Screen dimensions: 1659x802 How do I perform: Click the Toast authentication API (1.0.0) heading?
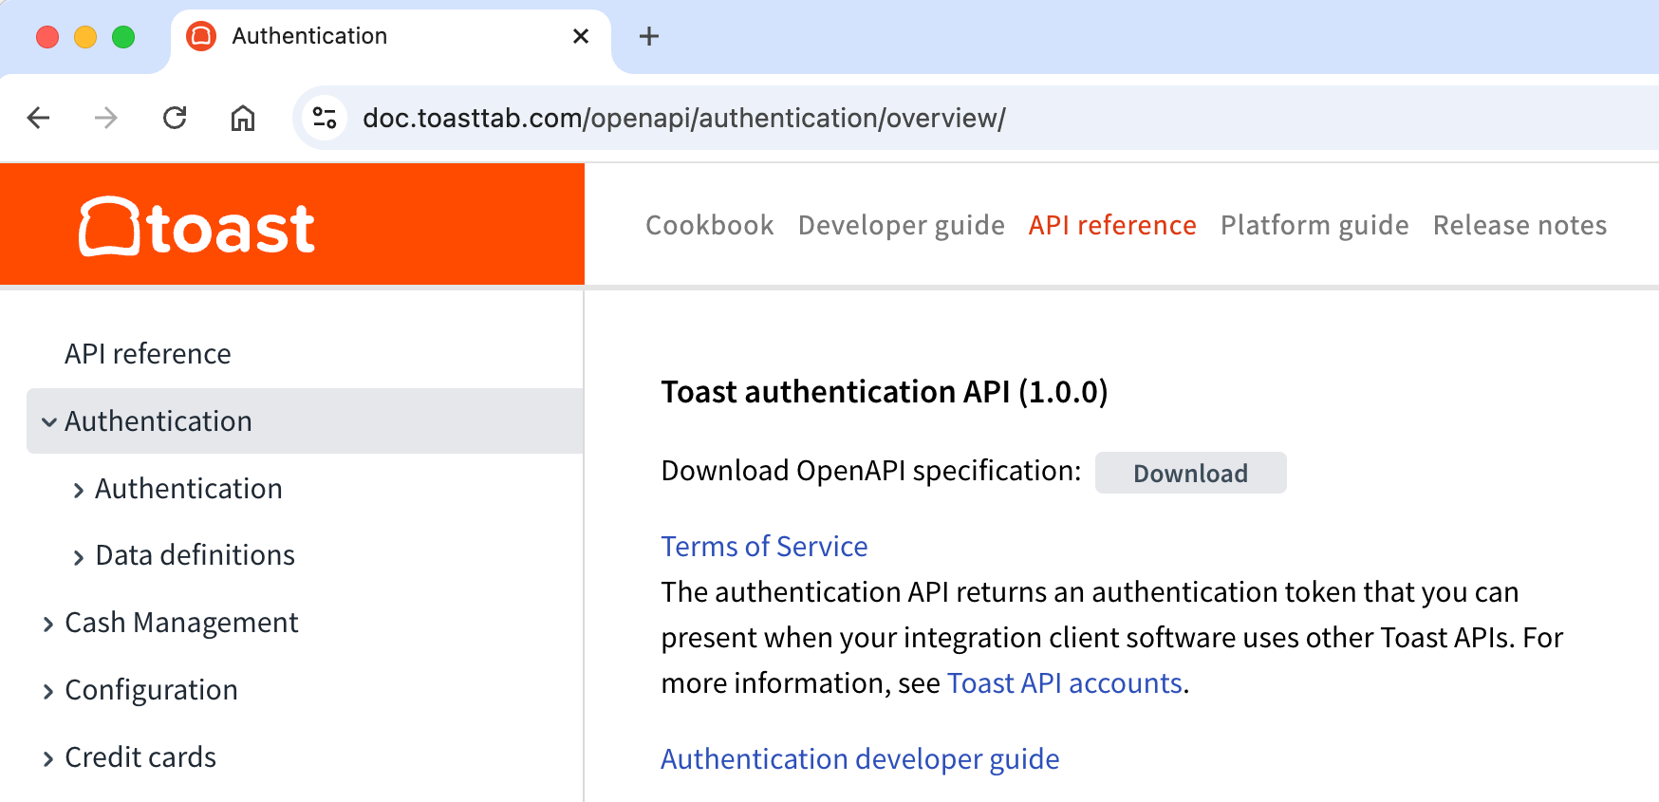coord(885,392)
